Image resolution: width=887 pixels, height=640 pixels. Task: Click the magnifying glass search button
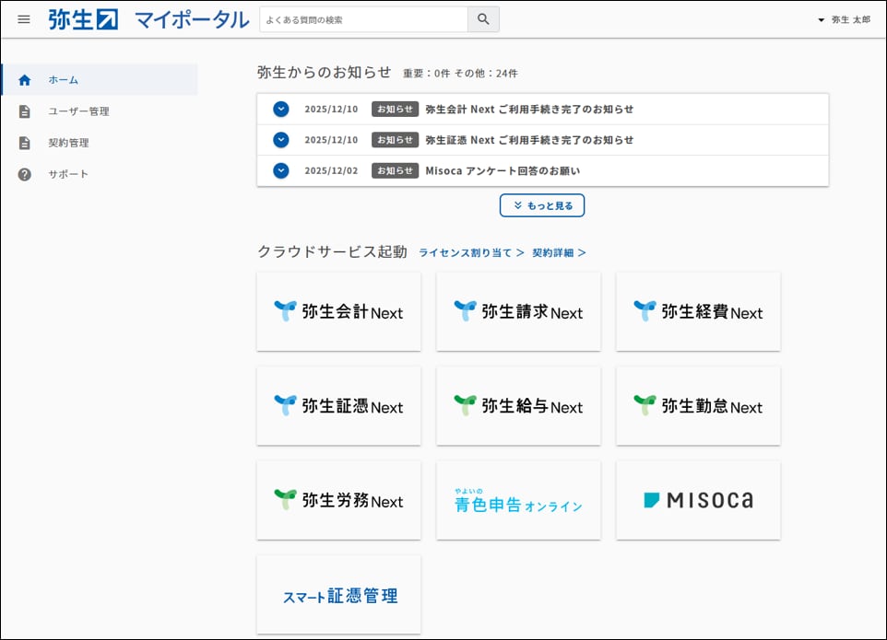tap(483, 19)
